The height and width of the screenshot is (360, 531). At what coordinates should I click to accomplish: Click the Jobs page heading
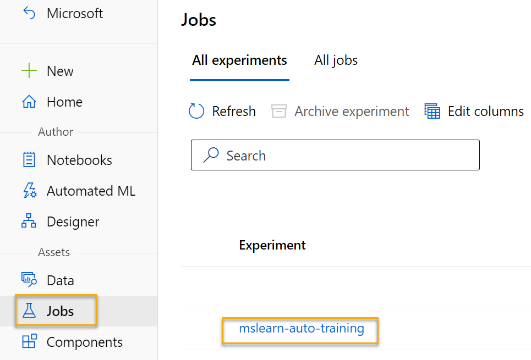coord(199,20)
